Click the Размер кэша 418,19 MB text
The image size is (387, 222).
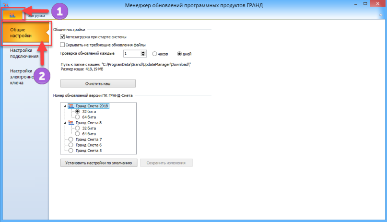tap(82, 69)
